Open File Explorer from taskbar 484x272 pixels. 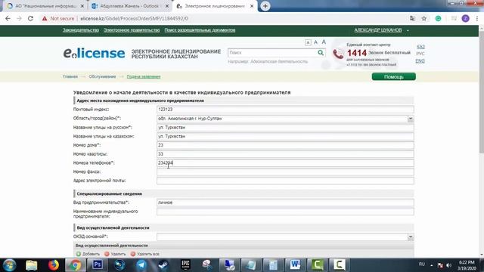tap(32, 265)
